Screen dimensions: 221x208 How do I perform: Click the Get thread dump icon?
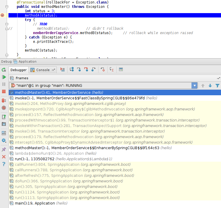[4, 117]
